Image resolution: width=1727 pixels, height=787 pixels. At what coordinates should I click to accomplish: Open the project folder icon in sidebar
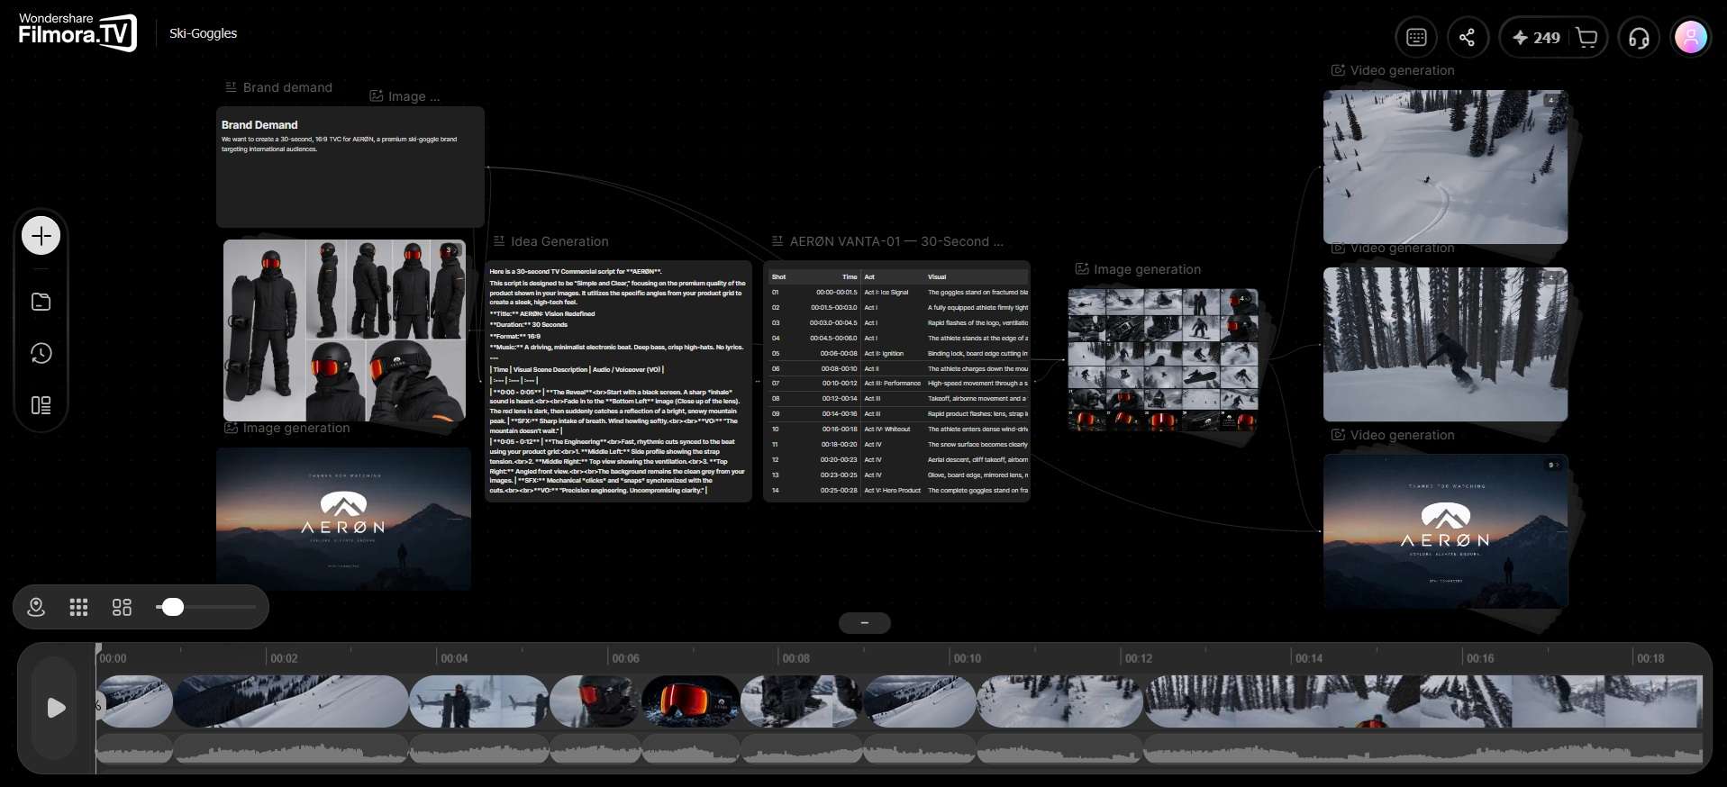(41, 302)
